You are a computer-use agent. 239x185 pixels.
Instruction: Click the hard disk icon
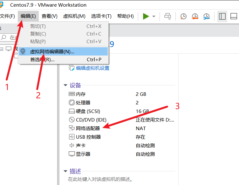pyautogui.click(x=72, y=111)
